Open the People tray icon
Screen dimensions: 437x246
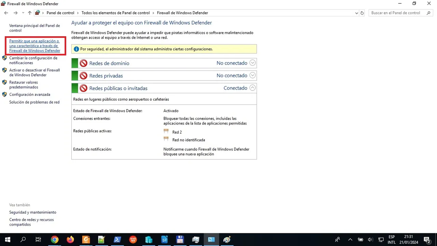(x=338, y=240)
